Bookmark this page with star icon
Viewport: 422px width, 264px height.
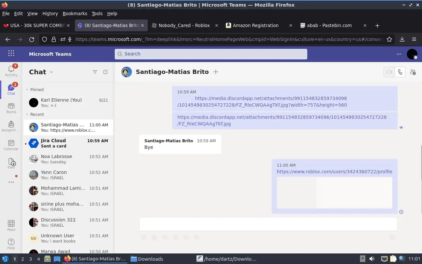(389, 39)
